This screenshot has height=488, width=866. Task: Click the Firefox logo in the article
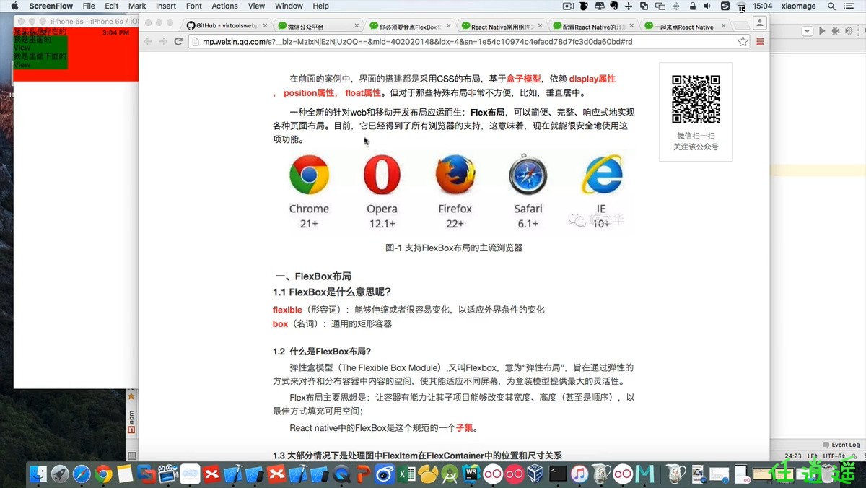tap(455, 175)
